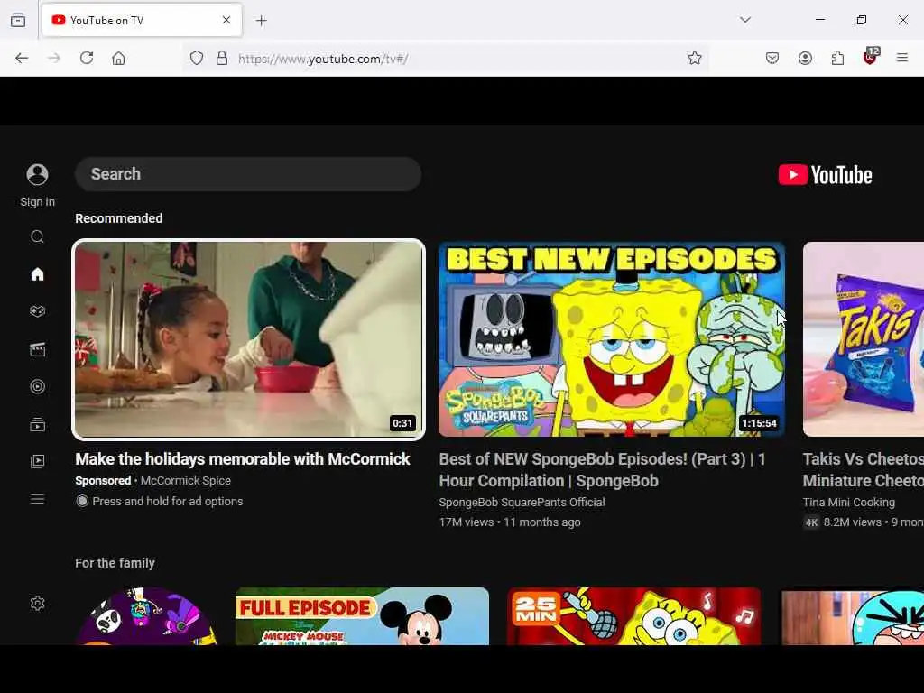Select the Home icon in the sidebar
Image resolution: width=924 pixels, height=693 pixels.
[x=37, y=274]
